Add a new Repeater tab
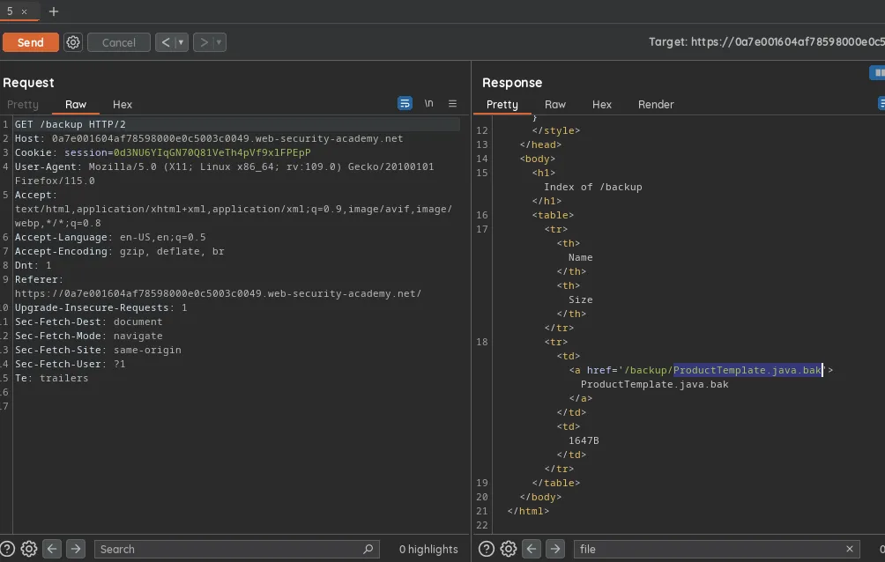The height and width of the screenshot is (562, 885). pyautogui.click(x=54, y=11)
